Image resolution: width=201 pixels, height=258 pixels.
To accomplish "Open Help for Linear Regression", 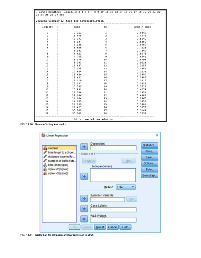I will click(x=125, y=227).
